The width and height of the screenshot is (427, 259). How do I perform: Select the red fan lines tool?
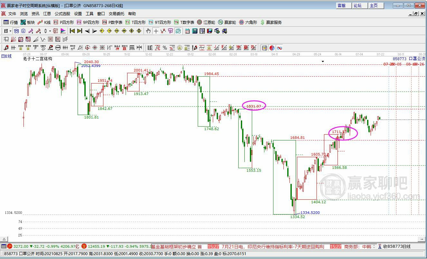click(14, 39)
